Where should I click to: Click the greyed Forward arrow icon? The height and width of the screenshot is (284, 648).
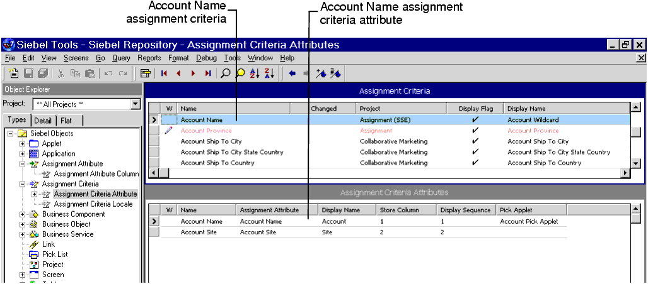pos(306,74)
